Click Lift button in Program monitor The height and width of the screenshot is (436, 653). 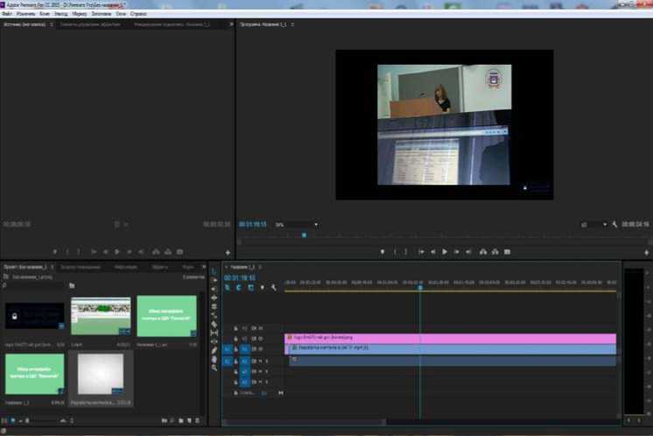tap(483, 252)
